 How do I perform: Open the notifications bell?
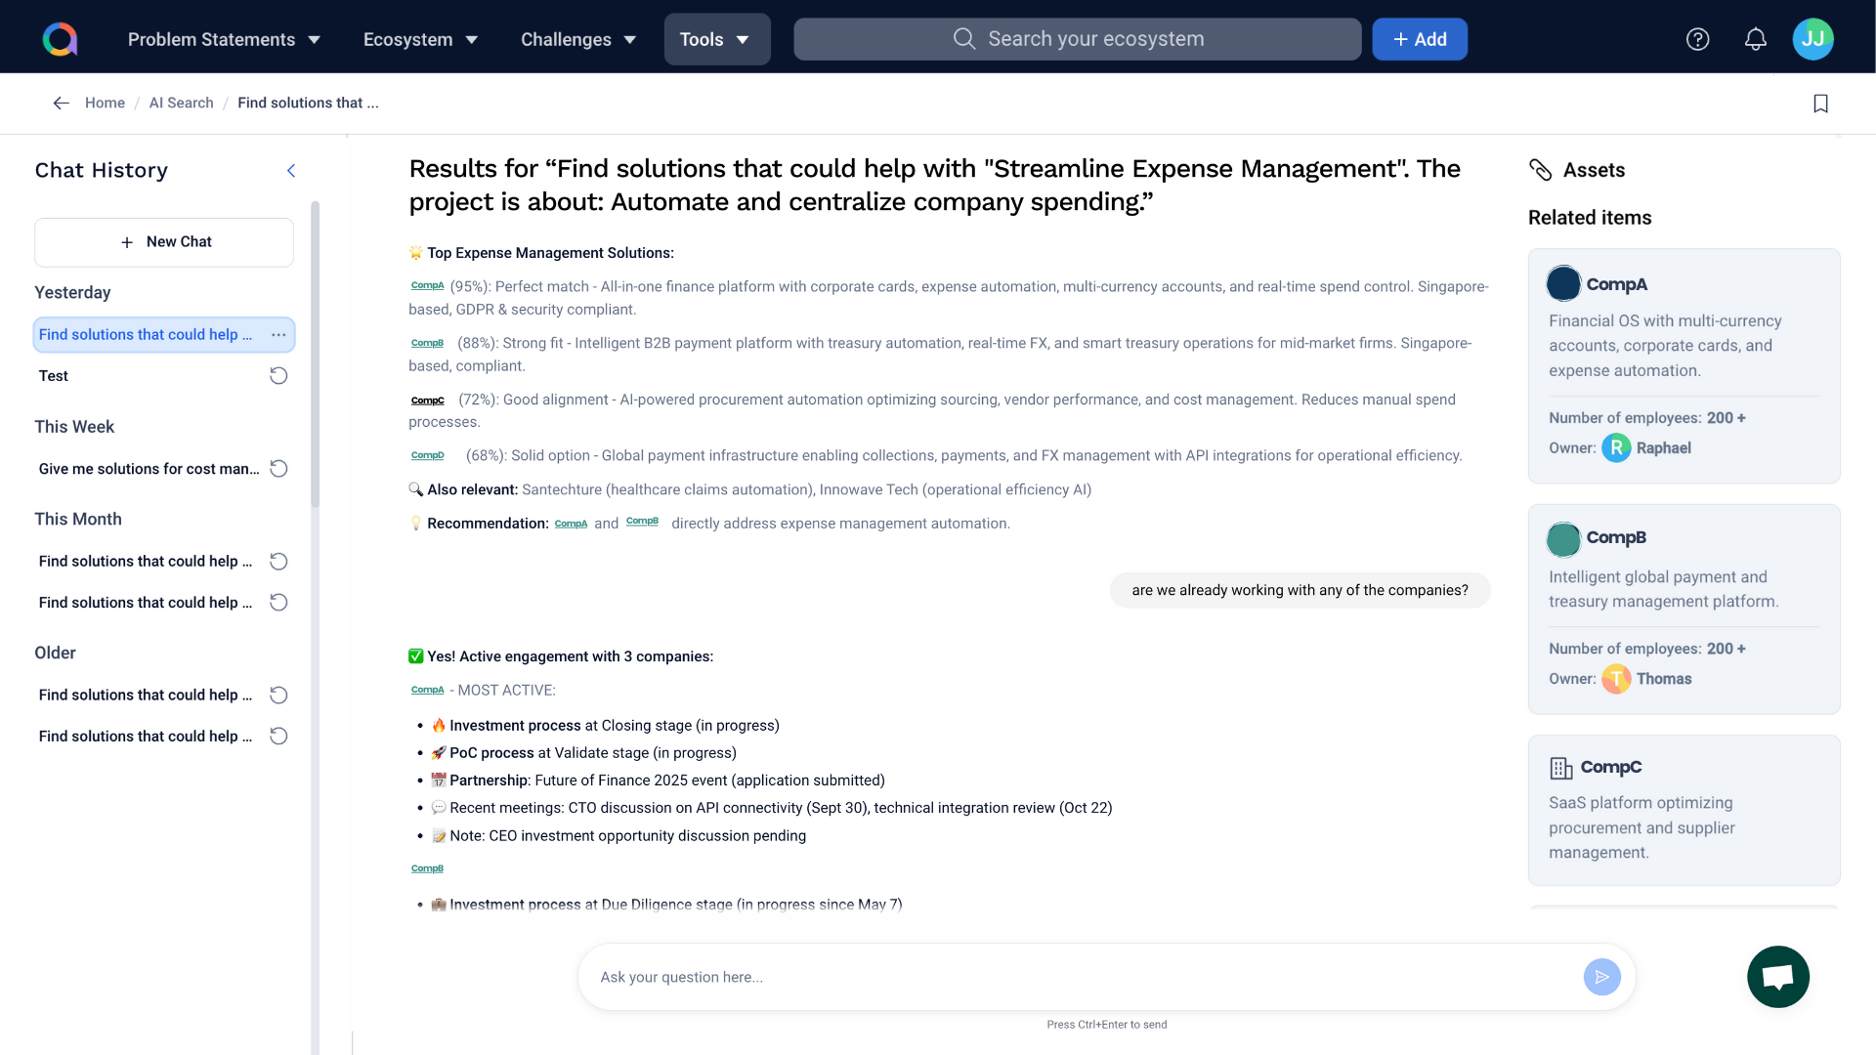(x=1755, y=39)
